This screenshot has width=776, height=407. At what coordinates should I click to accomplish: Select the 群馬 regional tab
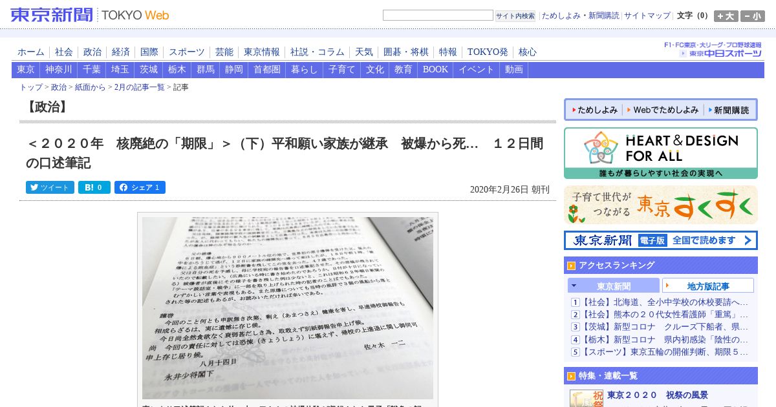(206, 70)
